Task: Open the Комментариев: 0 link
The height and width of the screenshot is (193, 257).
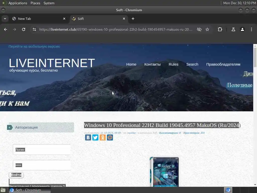Action: tap(170, 133)
